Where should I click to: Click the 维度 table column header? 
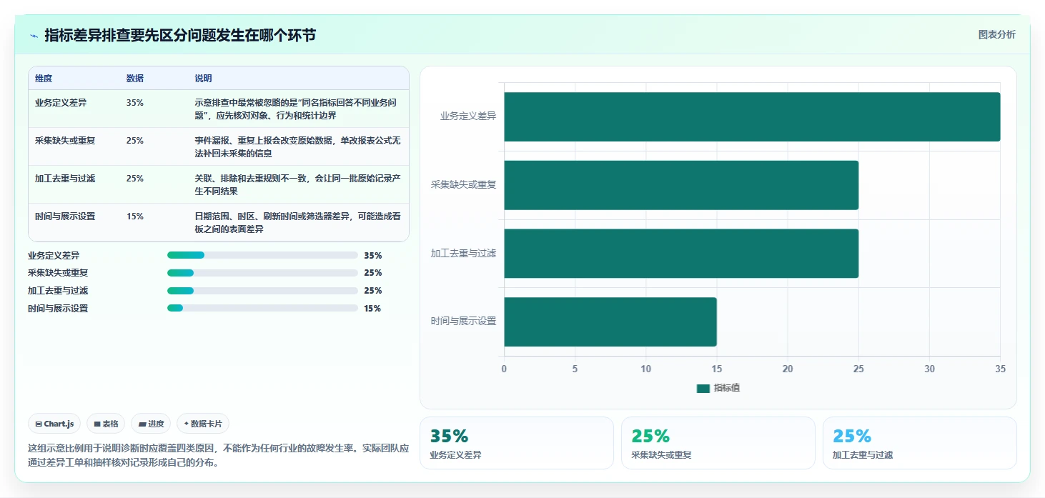coord(44,79)
